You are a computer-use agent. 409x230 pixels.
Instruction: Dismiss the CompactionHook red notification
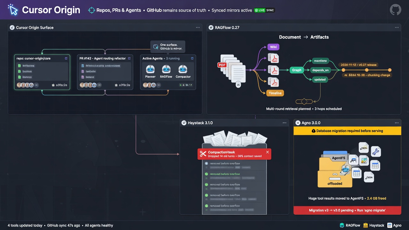click(x=267, y=152)
